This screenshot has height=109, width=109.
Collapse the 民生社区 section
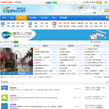coord(107,82)
